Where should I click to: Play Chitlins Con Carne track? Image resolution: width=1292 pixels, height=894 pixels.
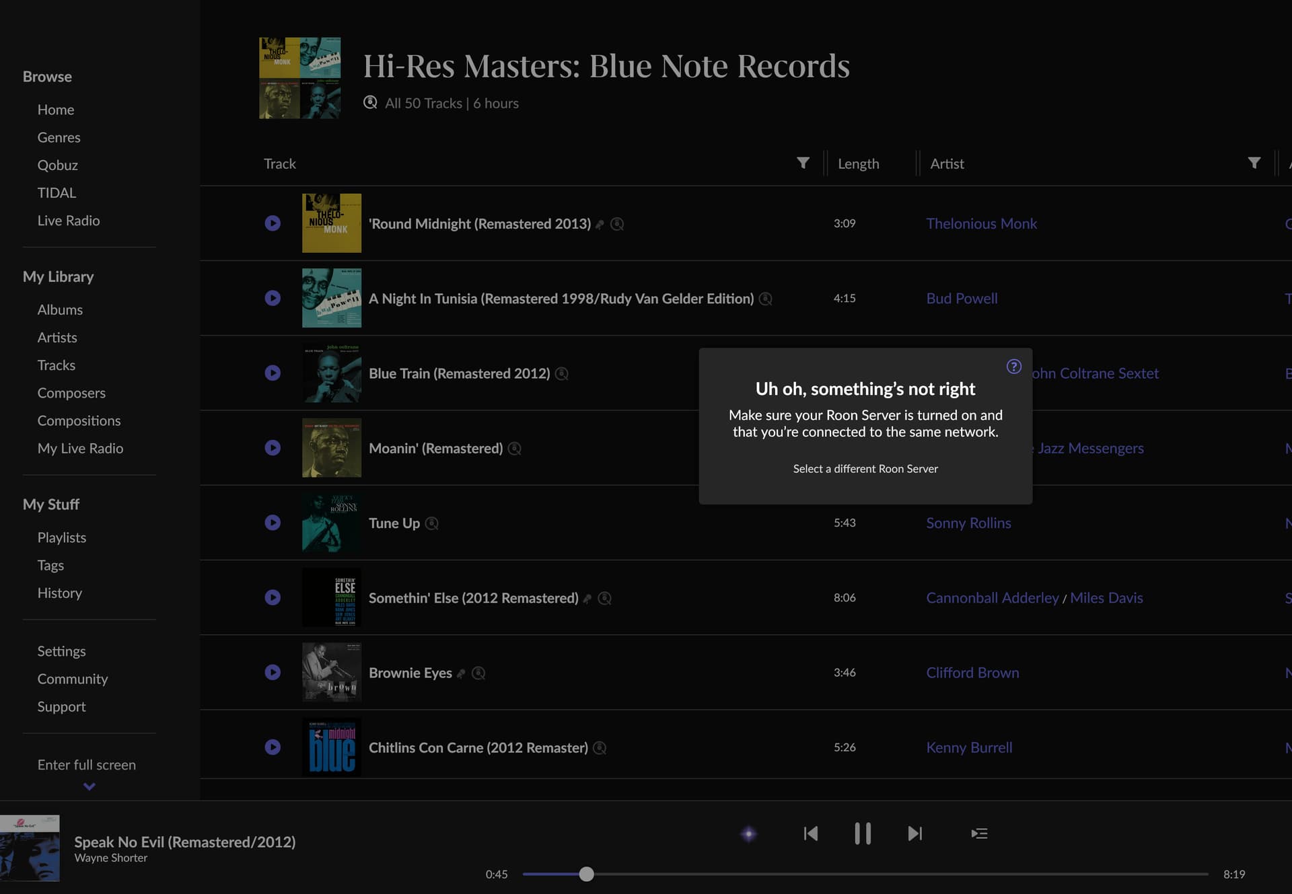pyautogui.click(x=273, y=747)
